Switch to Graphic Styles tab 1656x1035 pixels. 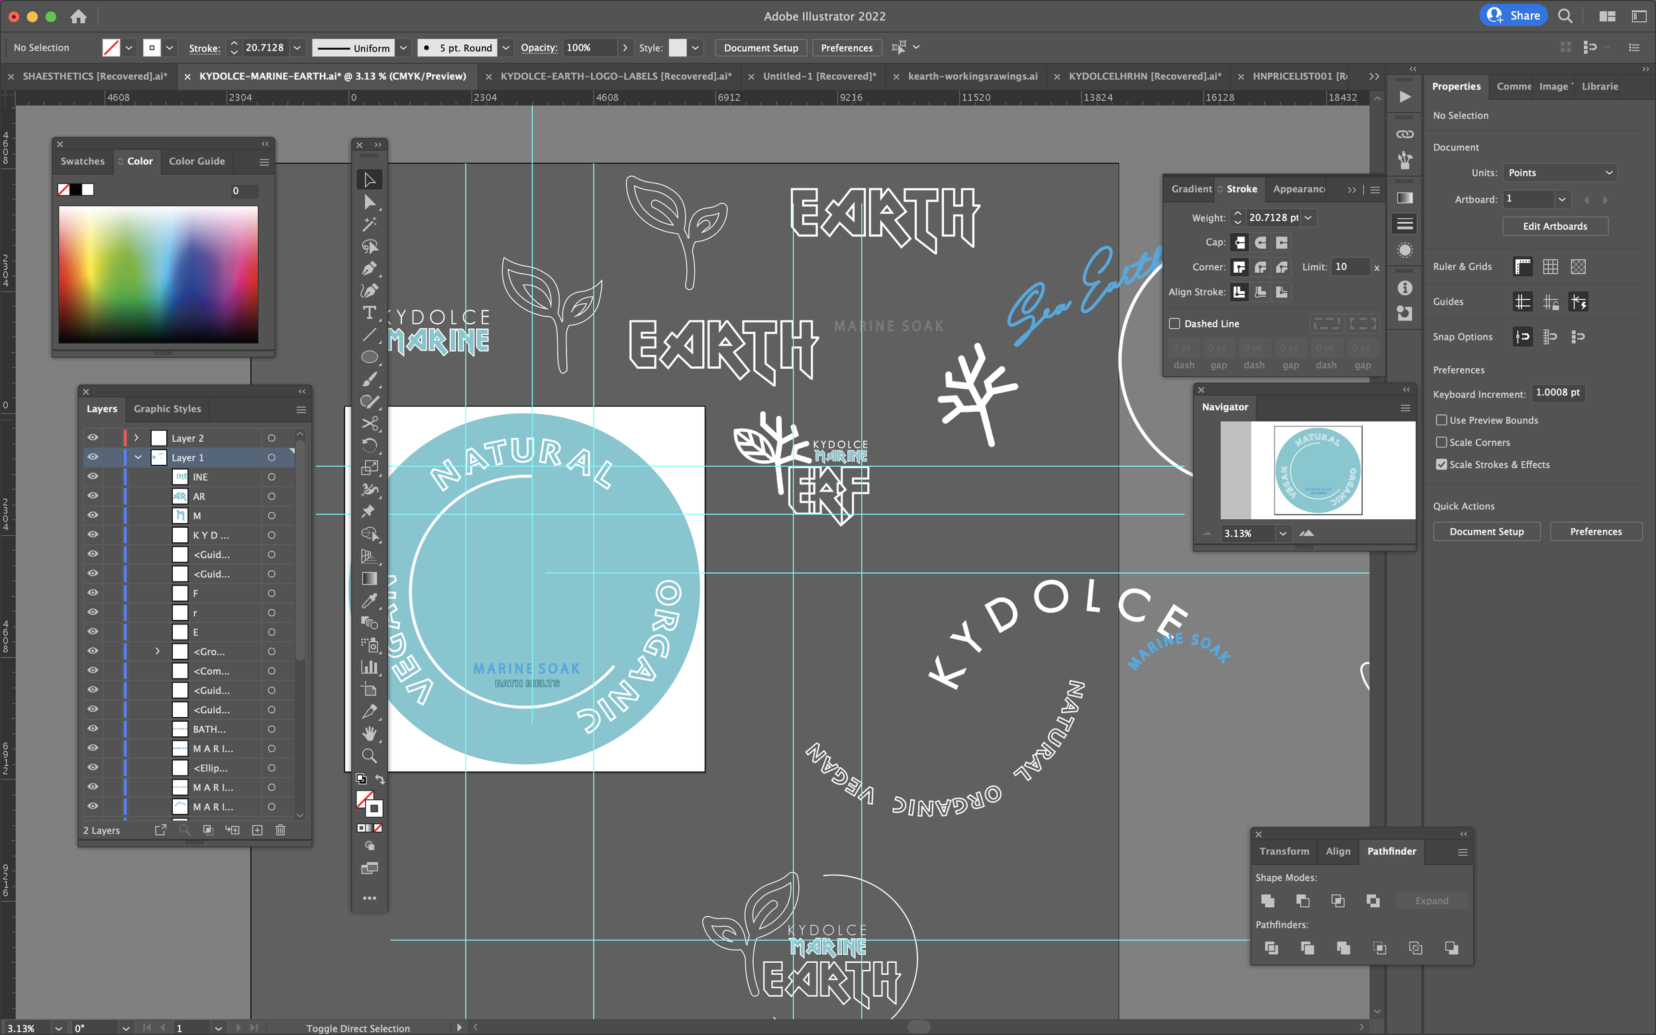pyautogui.click(x=168, y=409)
